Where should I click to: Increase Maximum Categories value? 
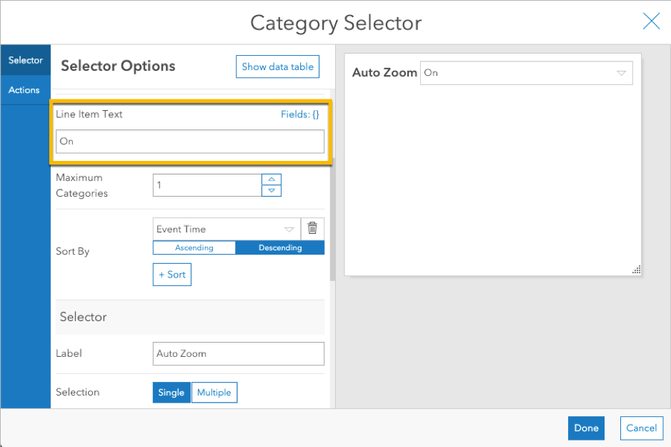click(272, 180)
